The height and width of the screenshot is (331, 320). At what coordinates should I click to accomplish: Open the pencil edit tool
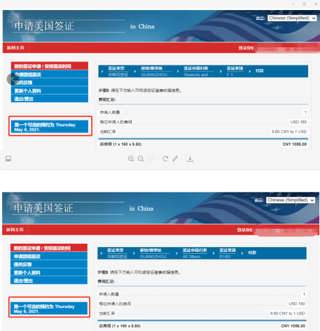(175, 159)
